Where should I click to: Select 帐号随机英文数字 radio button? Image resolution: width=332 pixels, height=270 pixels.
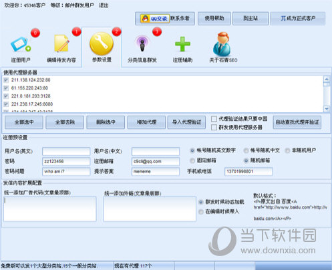(x=192, y=150)
